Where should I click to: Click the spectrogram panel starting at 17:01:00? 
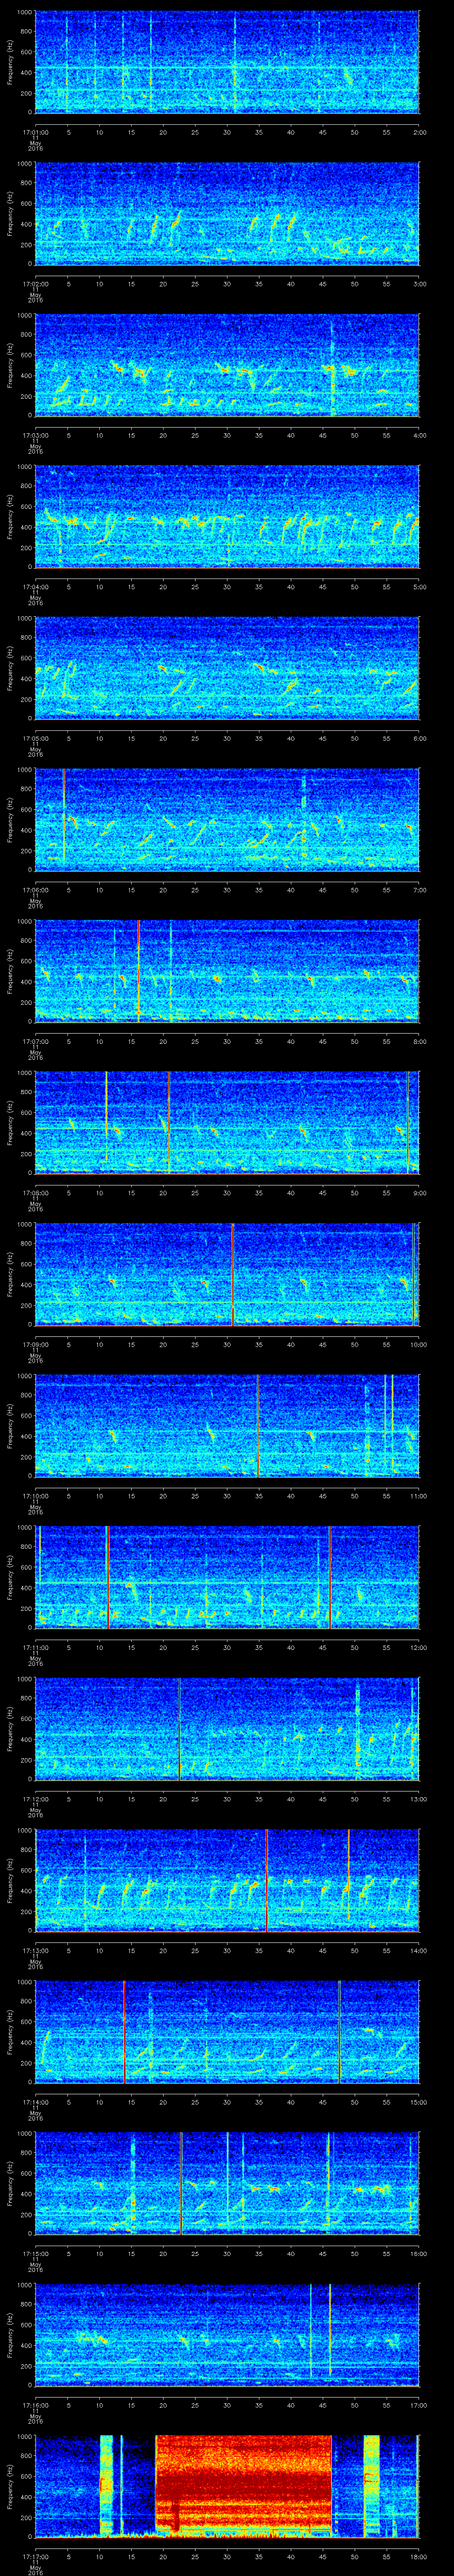pyautogui.click(x=227, y=62)
